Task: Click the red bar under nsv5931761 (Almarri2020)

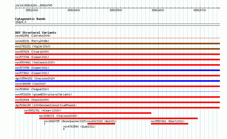Action: coord(88,113)
